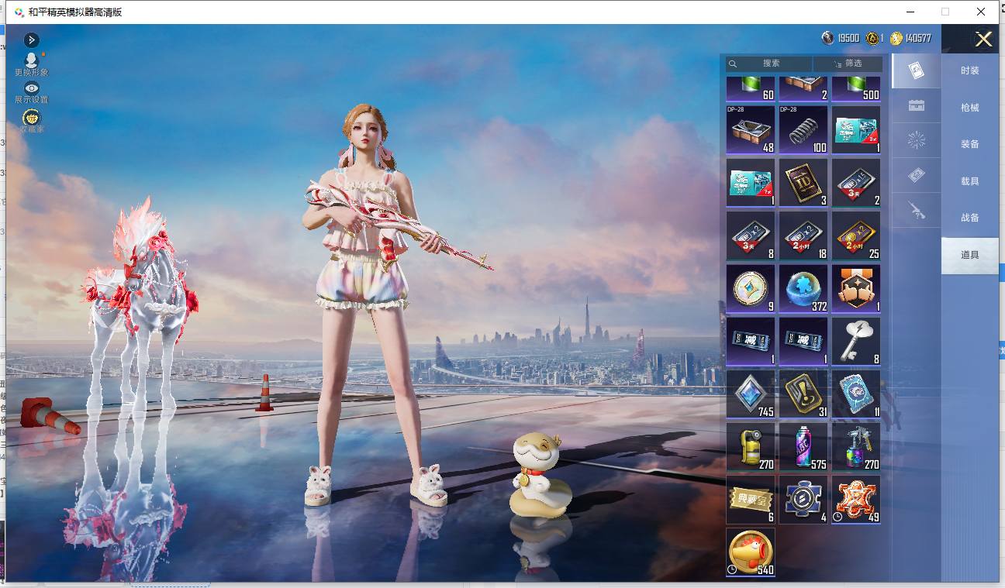Open the 战备 tab

969,218
